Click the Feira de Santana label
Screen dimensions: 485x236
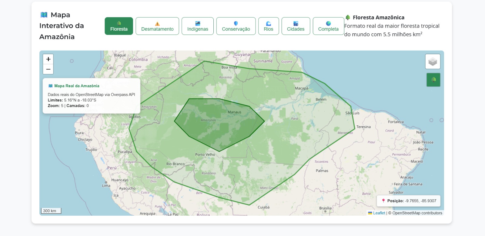(408, 184)
